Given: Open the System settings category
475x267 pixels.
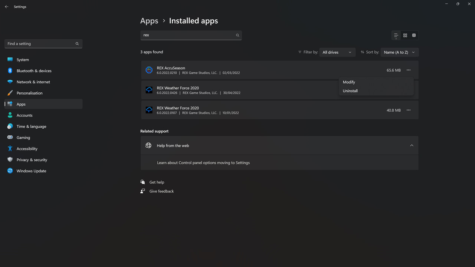Looking at the screenshot, I should click(x=43, y=60).
